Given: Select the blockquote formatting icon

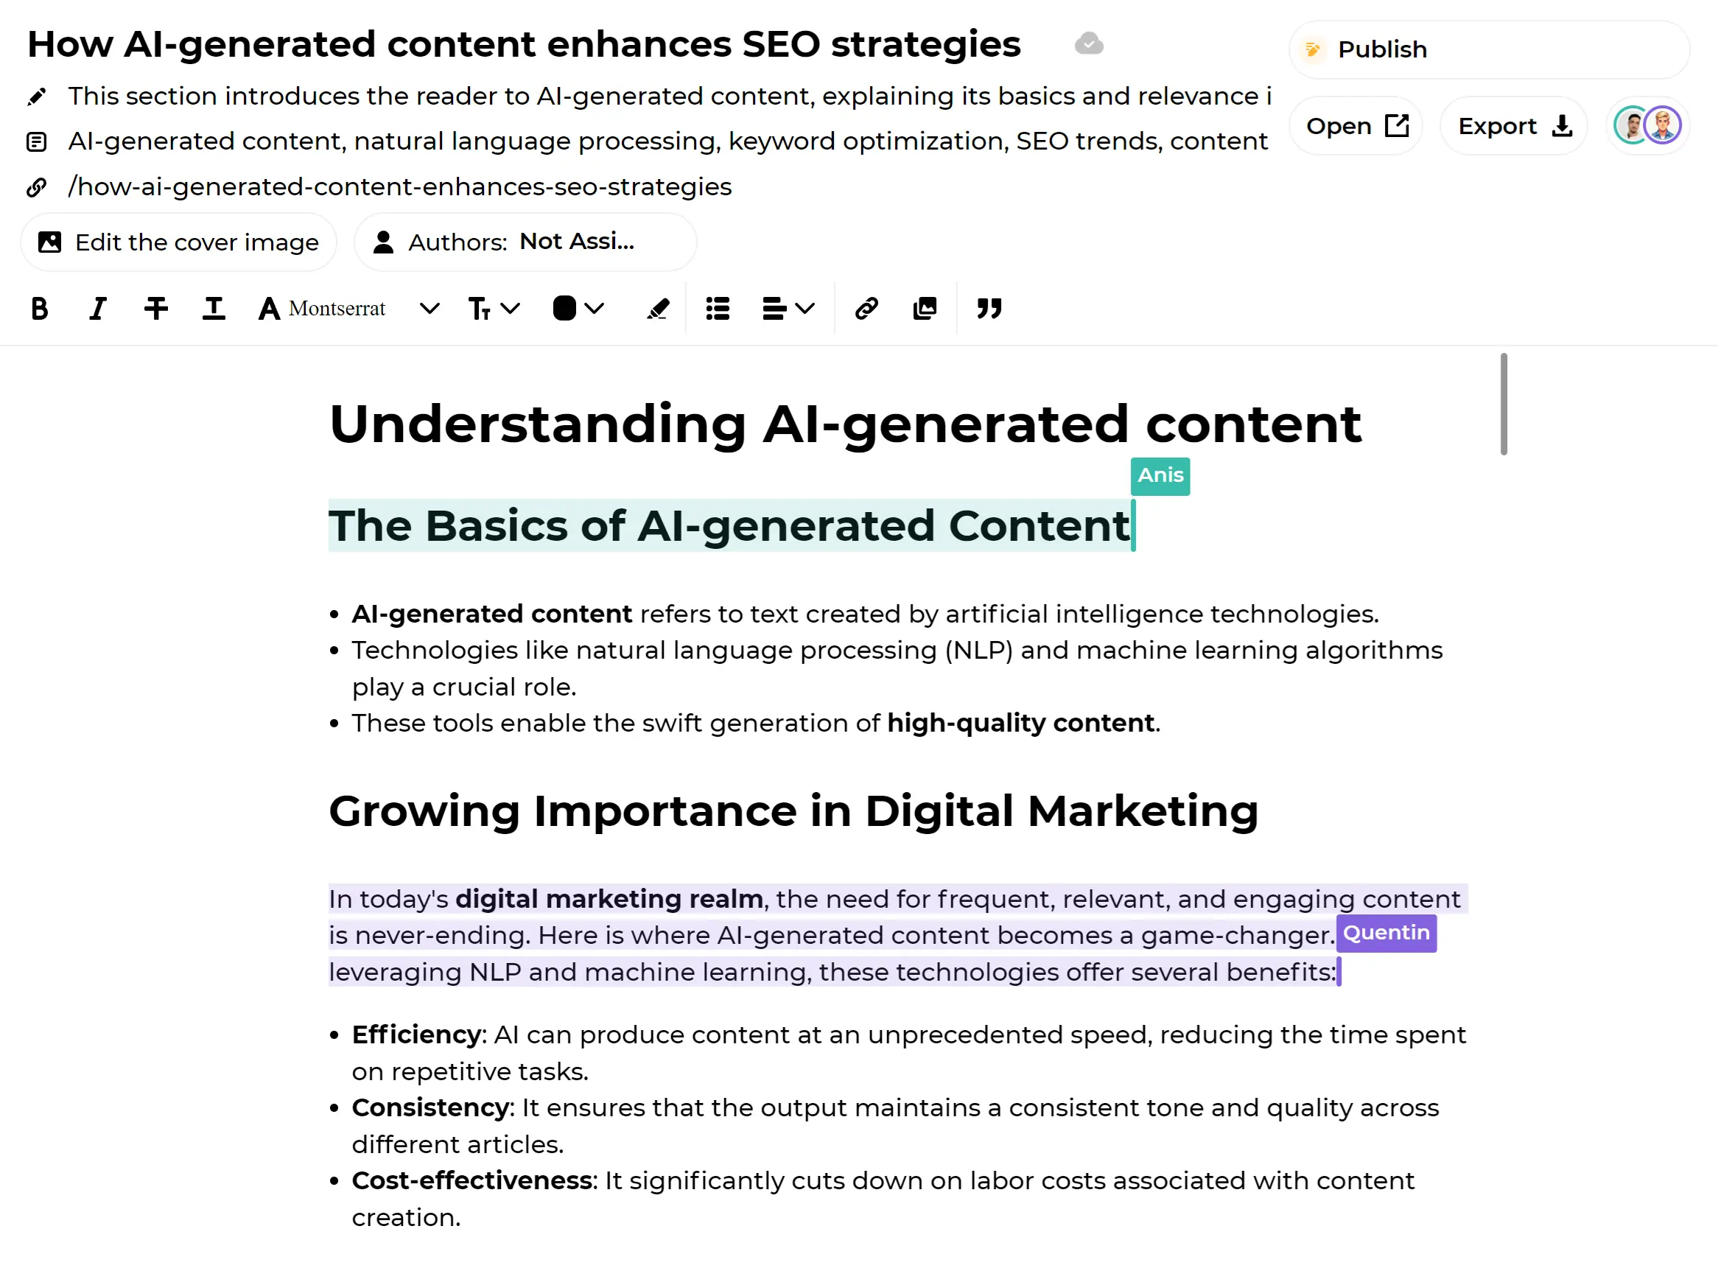Looking at the screenshot, I should tap(989, 308).
